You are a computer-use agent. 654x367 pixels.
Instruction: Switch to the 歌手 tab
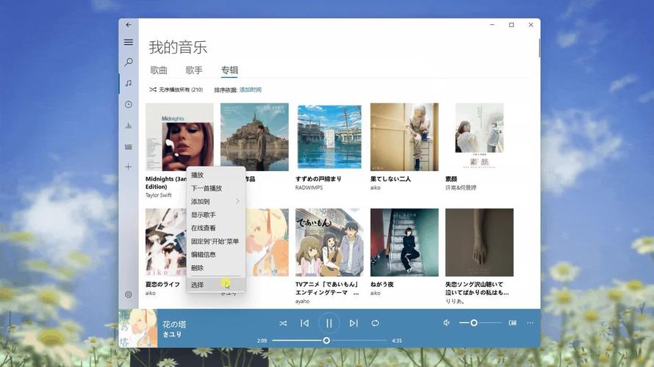coord(194,70)
